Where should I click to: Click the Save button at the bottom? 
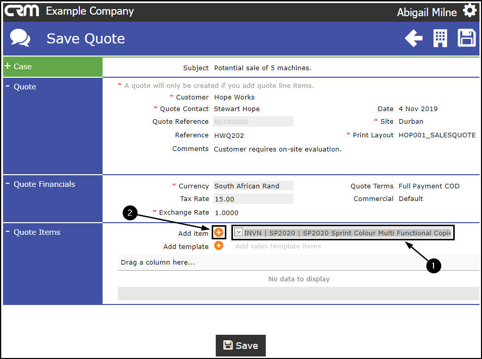pyautogui.click(x=240, y=345)
